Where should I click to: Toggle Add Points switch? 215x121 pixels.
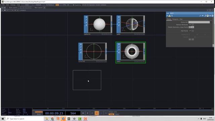tap(191, 31)
